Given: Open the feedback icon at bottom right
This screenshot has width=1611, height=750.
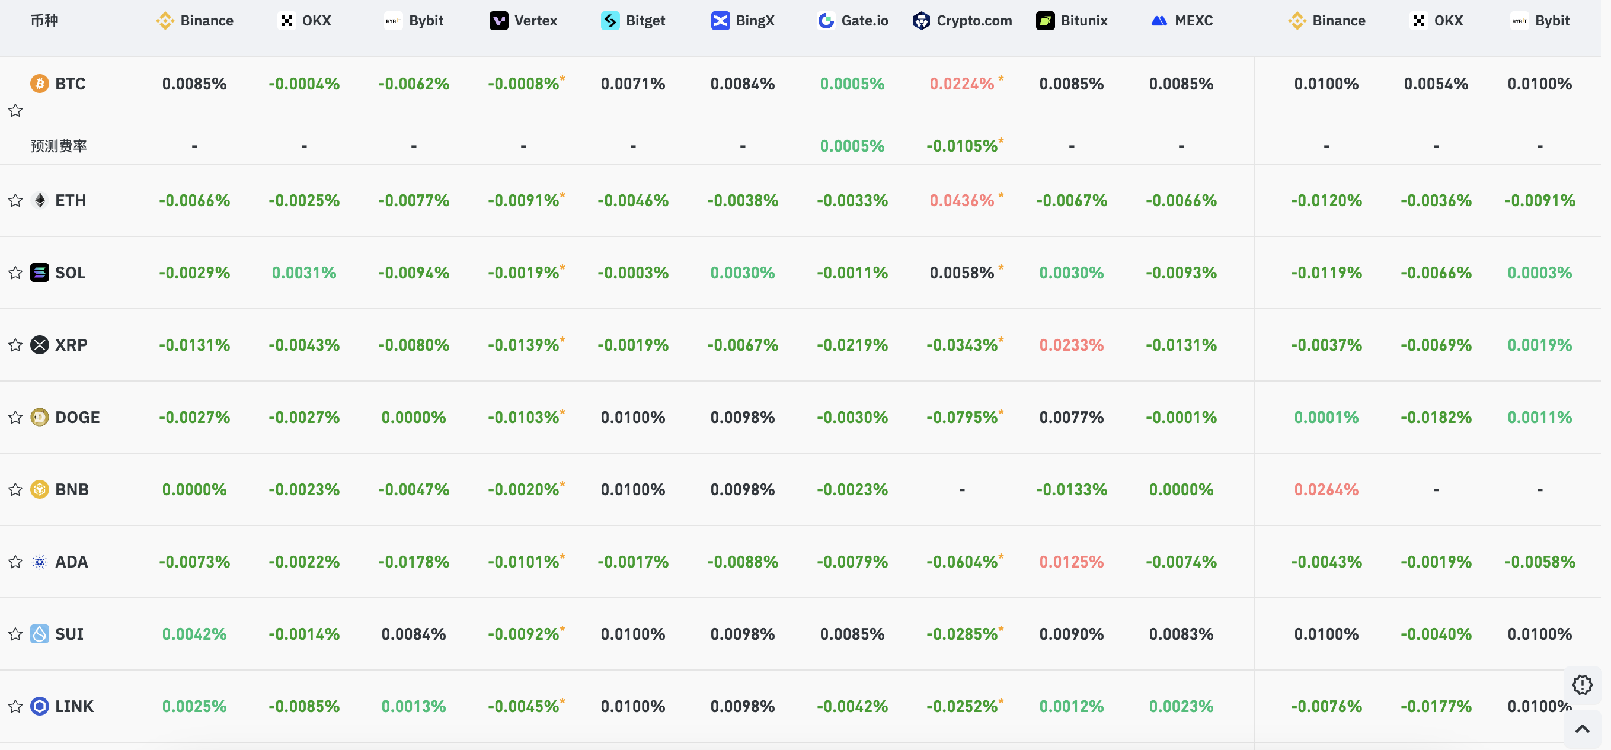Looking at the screenshot, I should [1582, 685].
